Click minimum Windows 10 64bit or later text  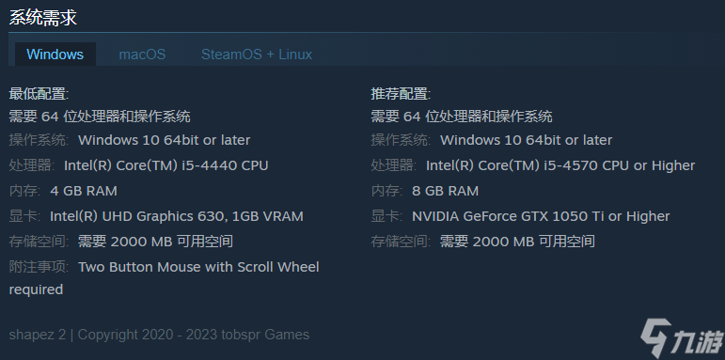[165, 140]
